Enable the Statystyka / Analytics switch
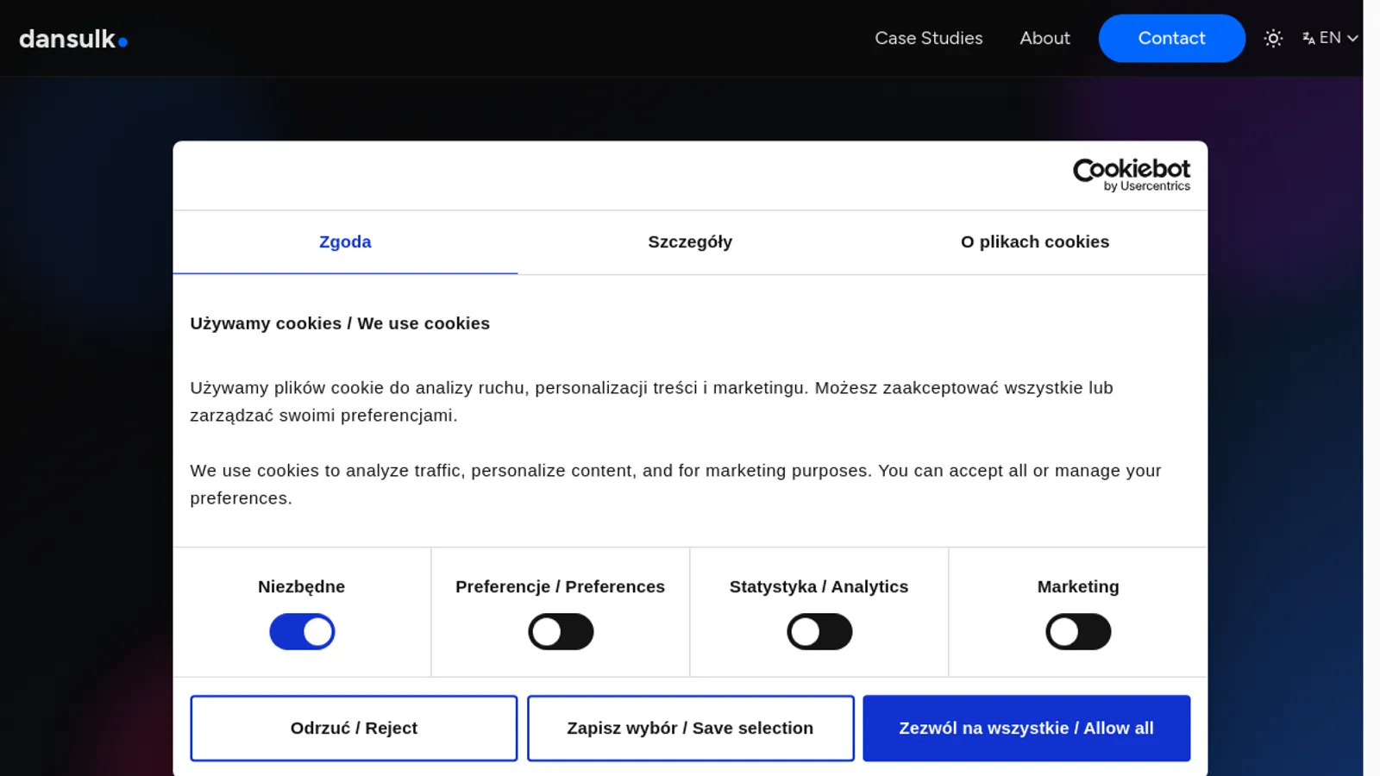 819,632
